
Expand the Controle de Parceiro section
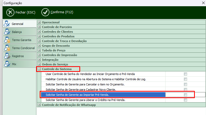(x=39, y=27)
